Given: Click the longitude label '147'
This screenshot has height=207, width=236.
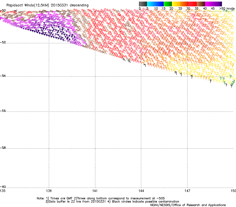Looking at the screenshot, I should coord(187,191).
